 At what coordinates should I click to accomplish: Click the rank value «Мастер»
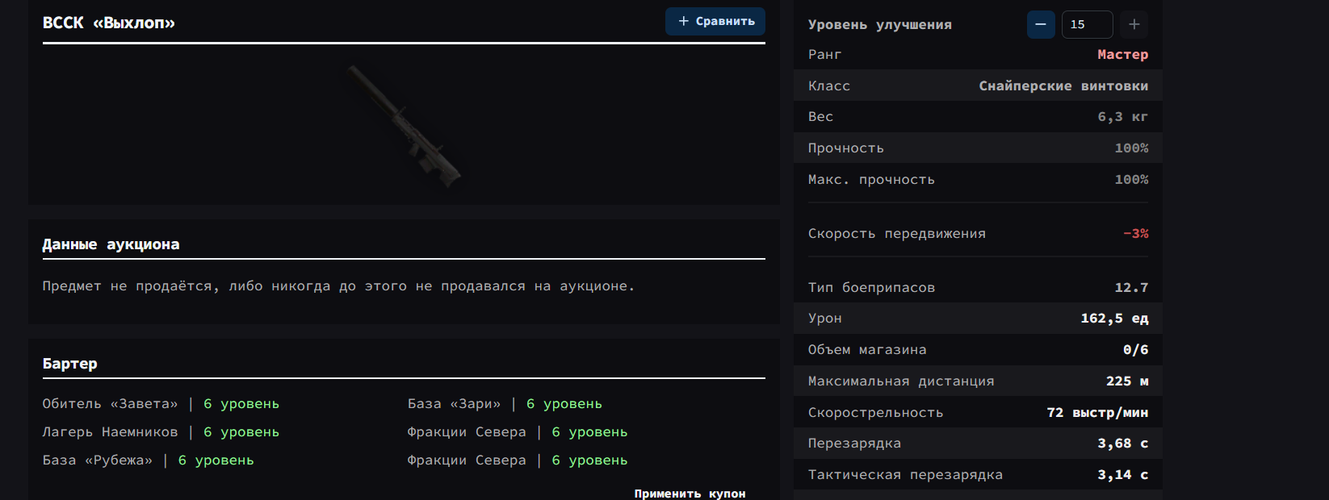[x=1122, y=55]
